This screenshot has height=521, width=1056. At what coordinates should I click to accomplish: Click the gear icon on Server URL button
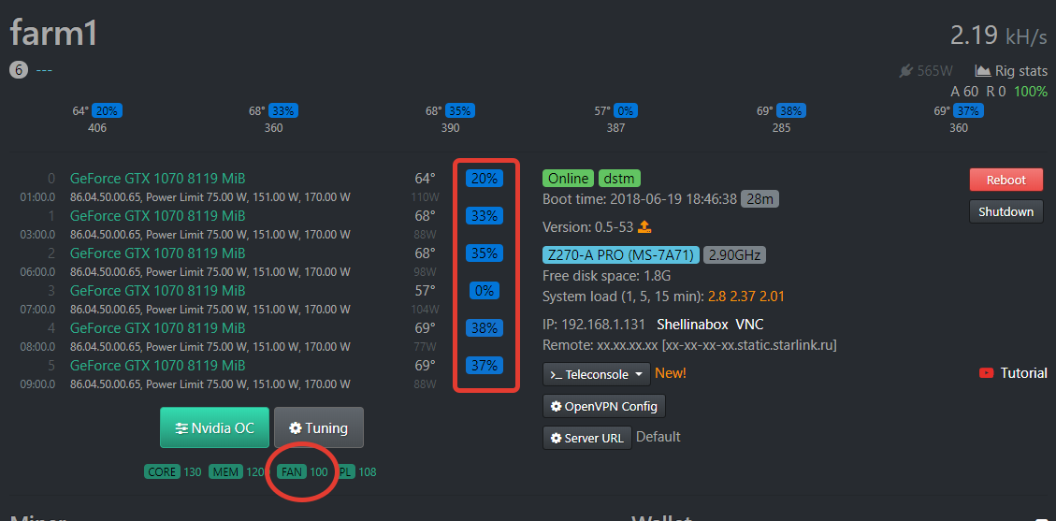point(557,438)
